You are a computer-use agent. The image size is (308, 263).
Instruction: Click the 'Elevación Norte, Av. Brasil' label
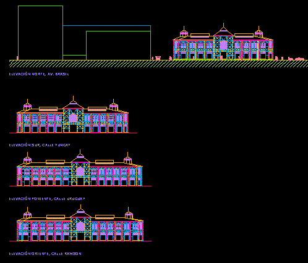pos(39,74)
